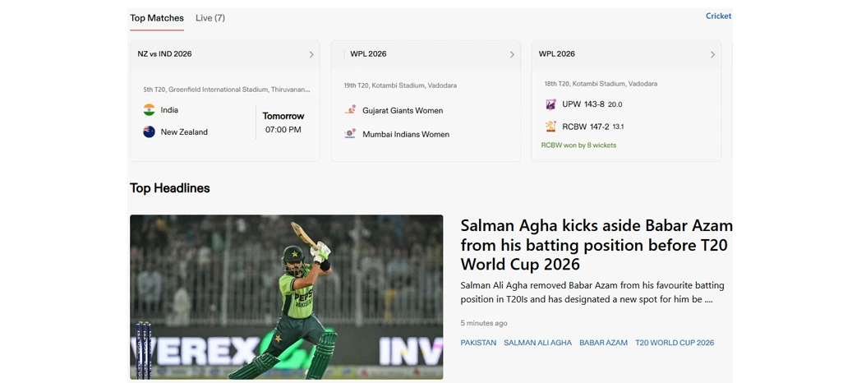Screen dimensions: 843x383
Task: Open the 19th T20 WPL 2026 chevron
Action: 512,54
